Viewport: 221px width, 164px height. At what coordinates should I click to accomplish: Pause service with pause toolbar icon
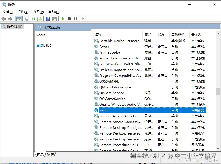click(x=76, y=19)
